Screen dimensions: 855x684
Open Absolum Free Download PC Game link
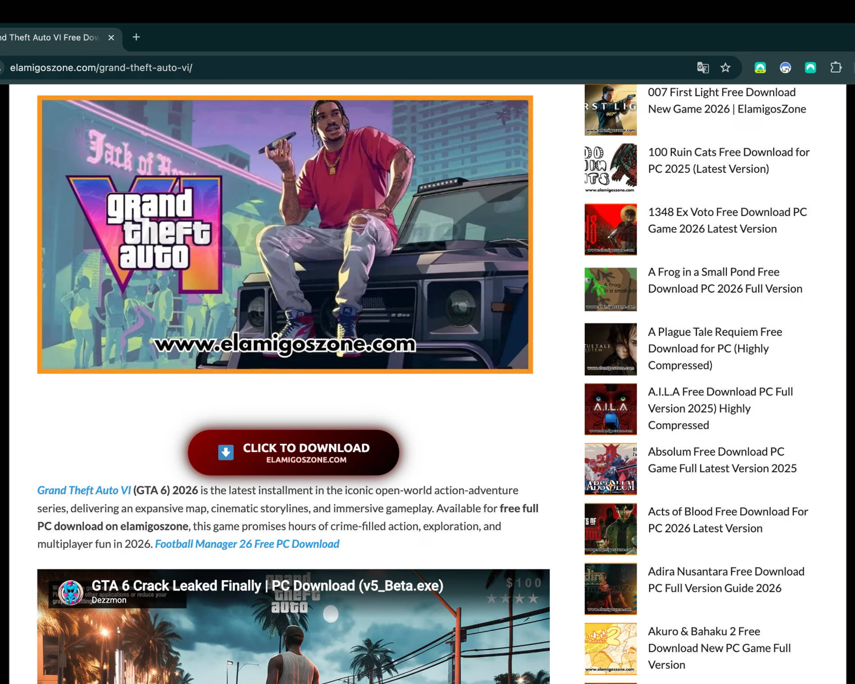point(722,460)
